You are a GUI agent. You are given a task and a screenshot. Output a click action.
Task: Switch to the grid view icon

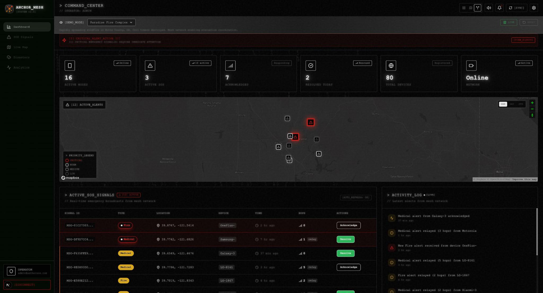point(464,8)
